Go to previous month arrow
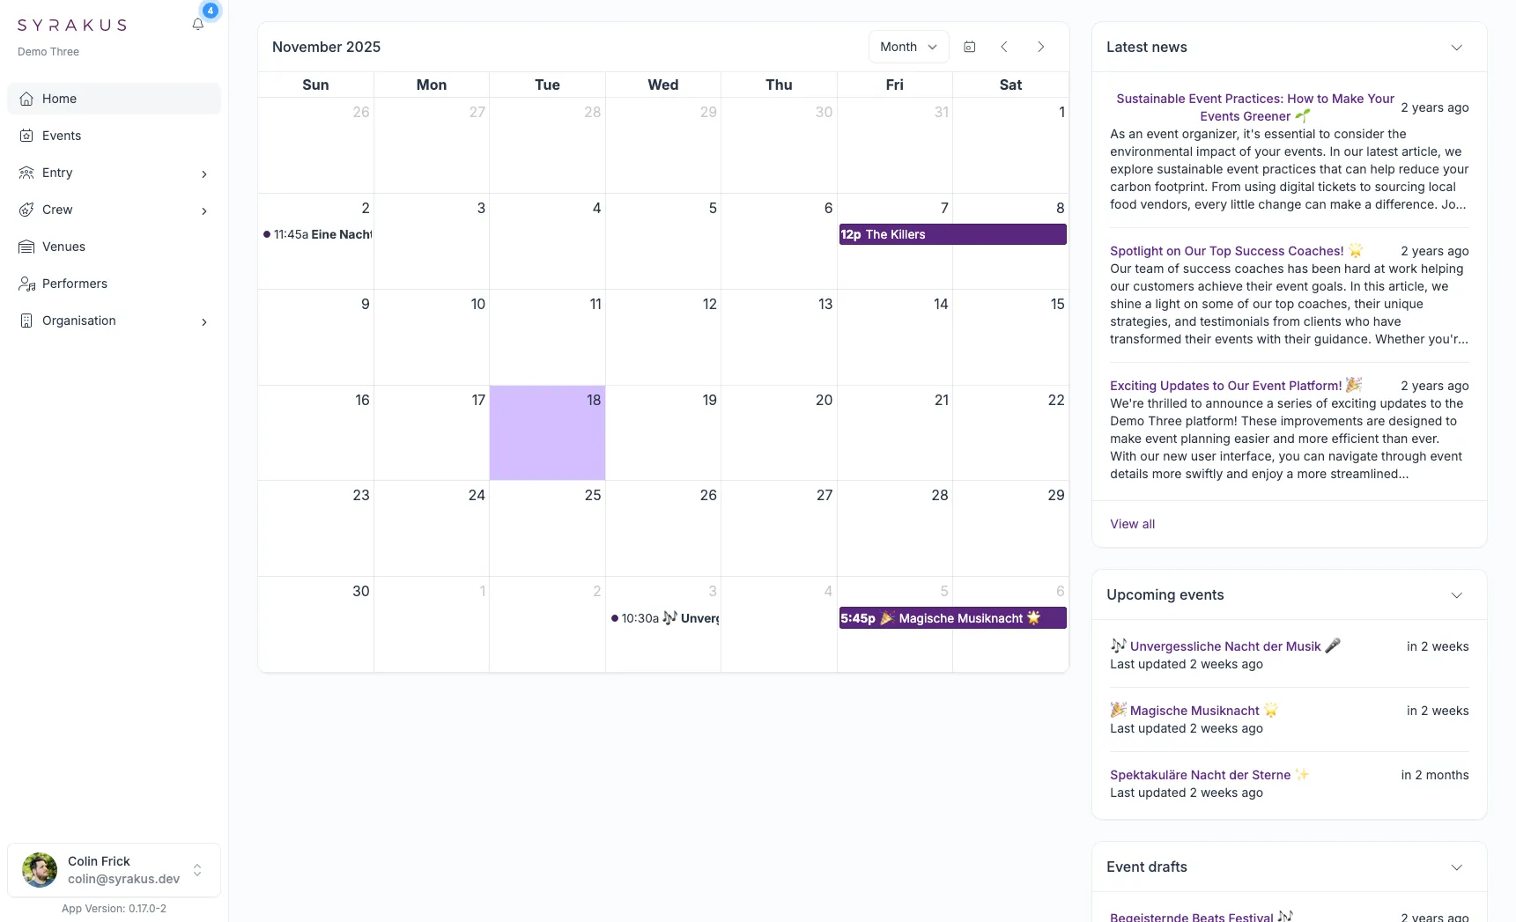Screen dimensions: 1516x922 (1004, 47)
